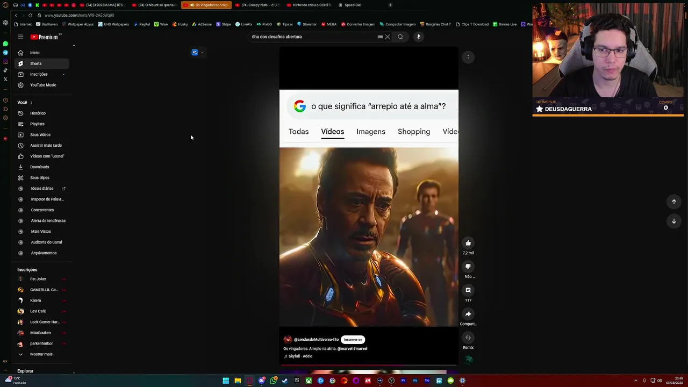Open Assistir mais tarde list
Screen dimensions: 688x387
pos(41,146)
